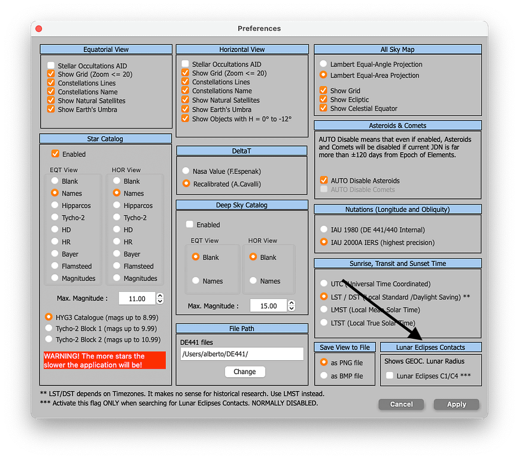Select Lambert Equal-Angle Projection

[x=324, y=64]
